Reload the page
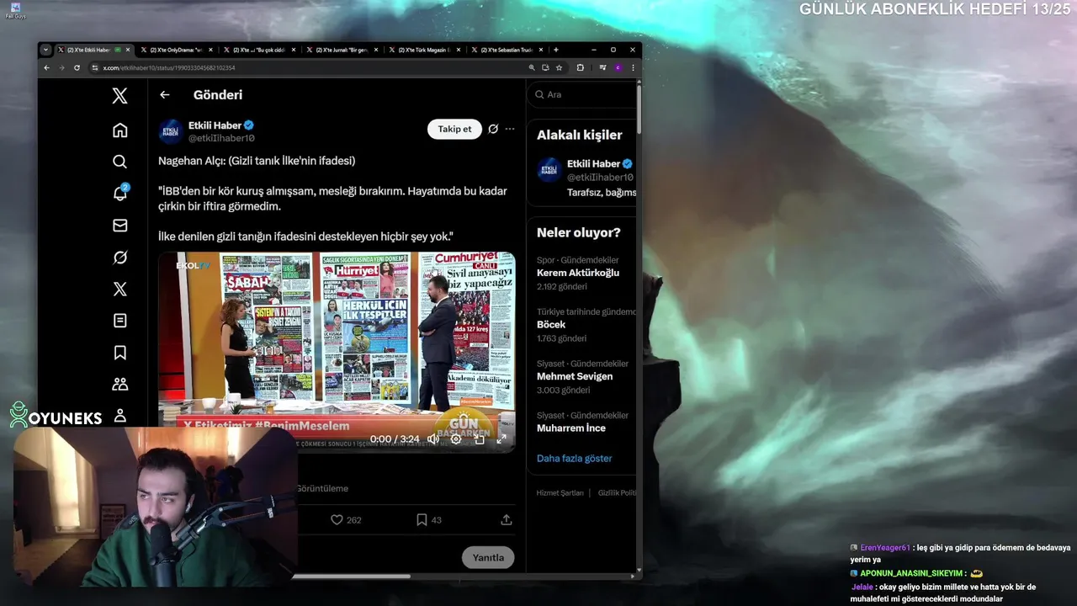 tap(77, 67)
